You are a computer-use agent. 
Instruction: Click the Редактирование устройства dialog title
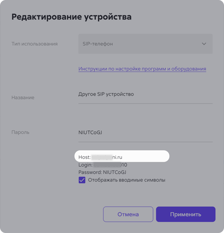[x=71, y=17]
